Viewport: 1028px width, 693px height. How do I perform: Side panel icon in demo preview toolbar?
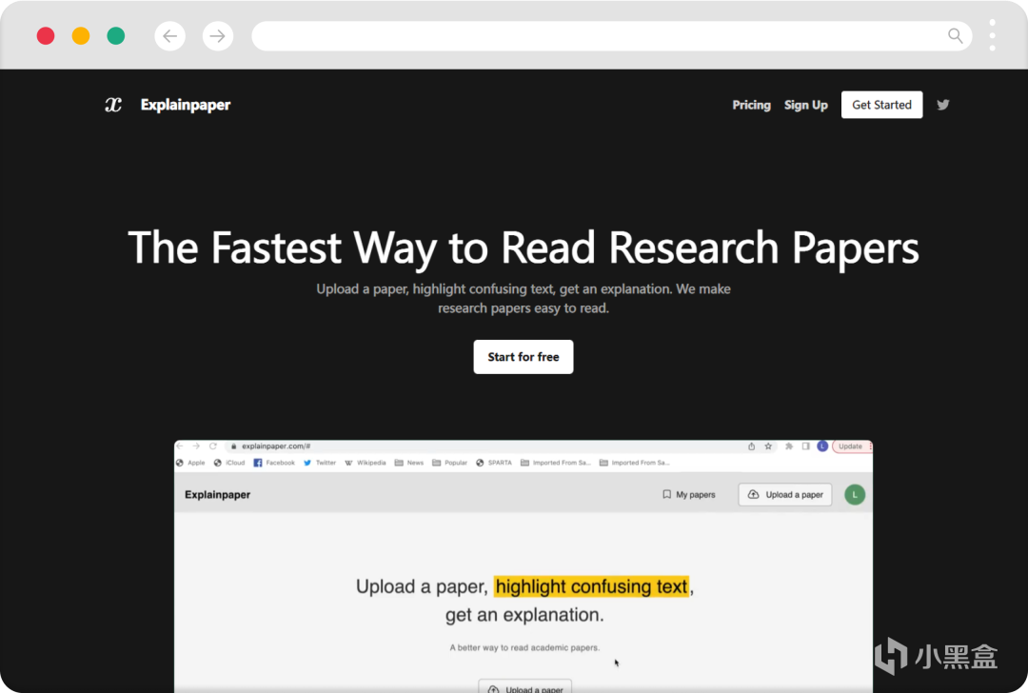click(x=806, y=445)
